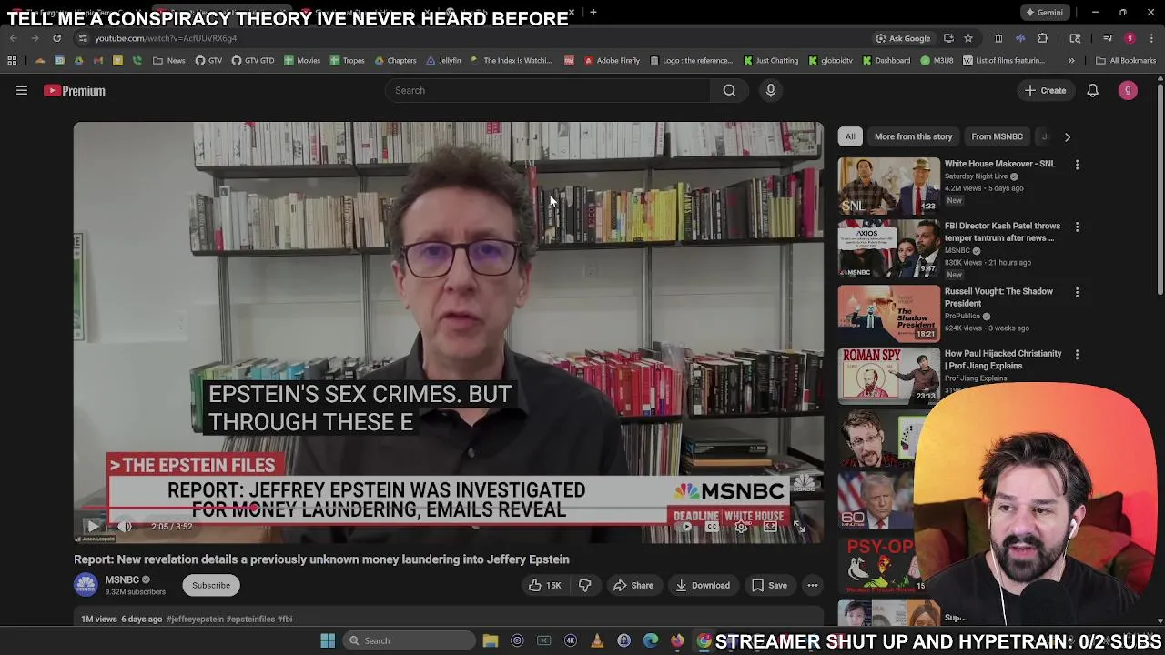
Task: Select the All filter chip
Action: pos(850,136)
